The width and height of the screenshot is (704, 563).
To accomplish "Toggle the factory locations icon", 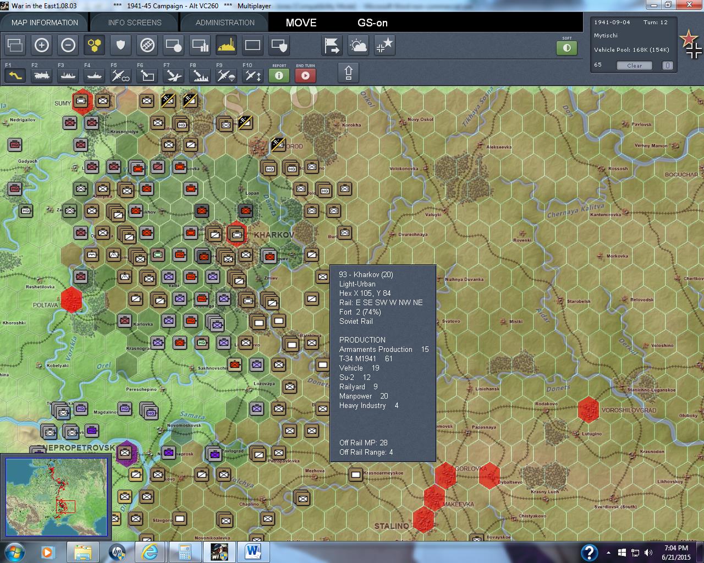I will point(227,45).
